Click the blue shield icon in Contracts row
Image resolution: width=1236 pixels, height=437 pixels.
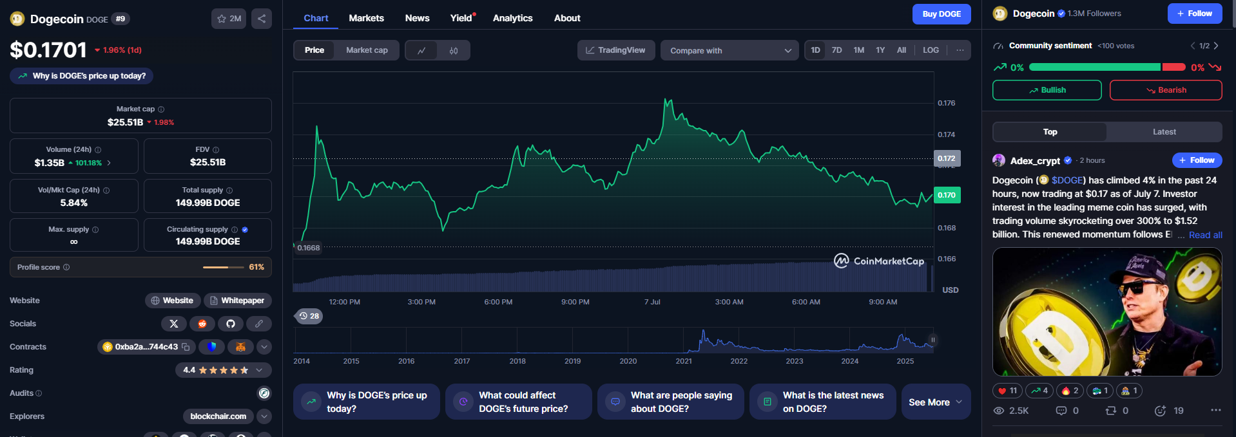[x=211, y=347]
